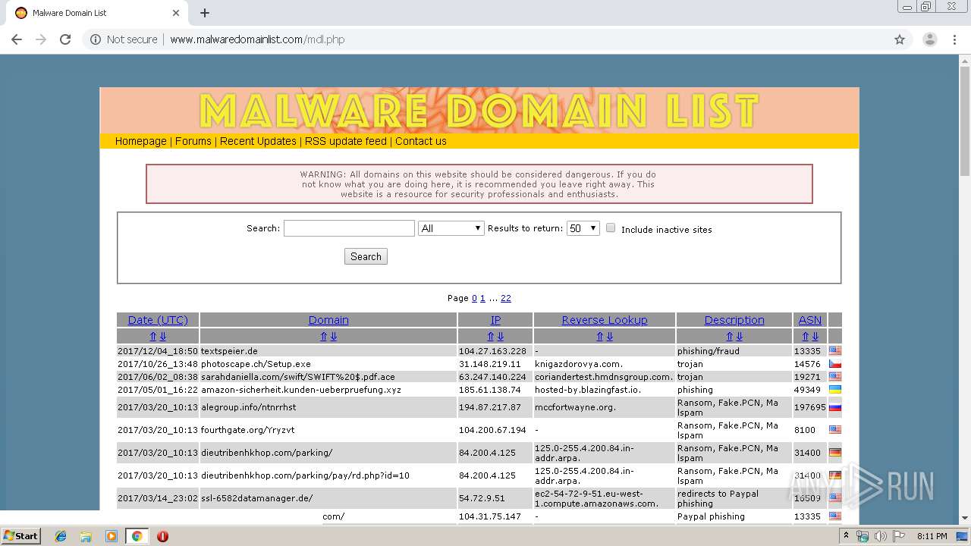Sort ASN column descending with down arrow
Screen dimensions: 971x546
click(x=815, y=336)
